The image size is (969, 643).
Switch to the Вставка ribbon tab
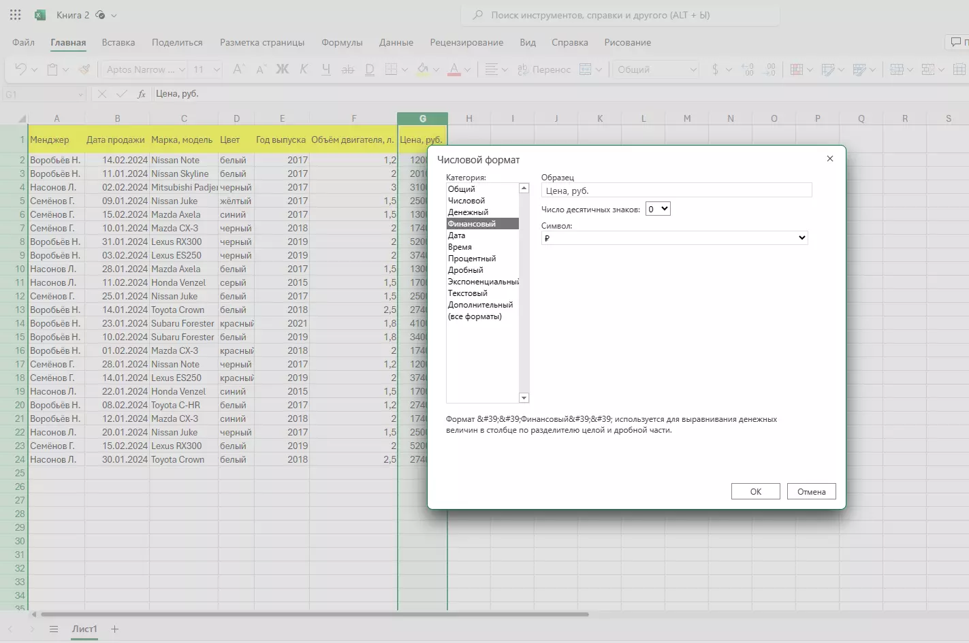[118, 42]
